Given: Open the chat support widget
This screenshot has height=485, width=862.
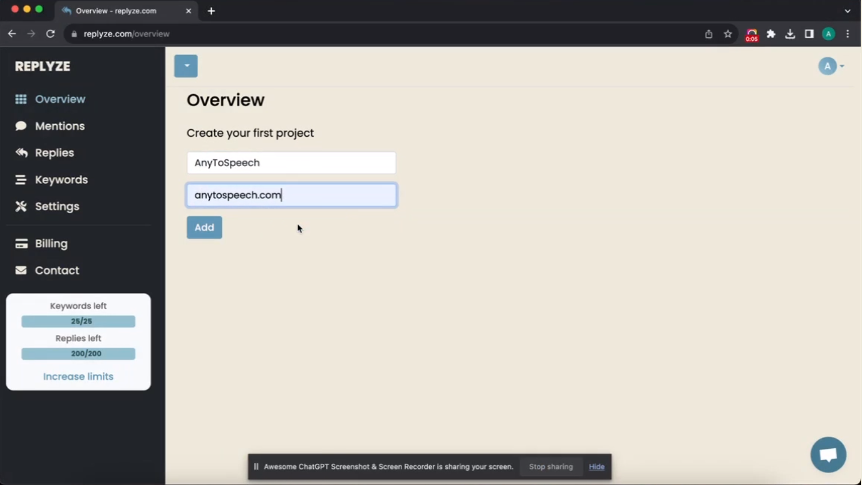Looking at the screenshot, I should click(828, 454).
